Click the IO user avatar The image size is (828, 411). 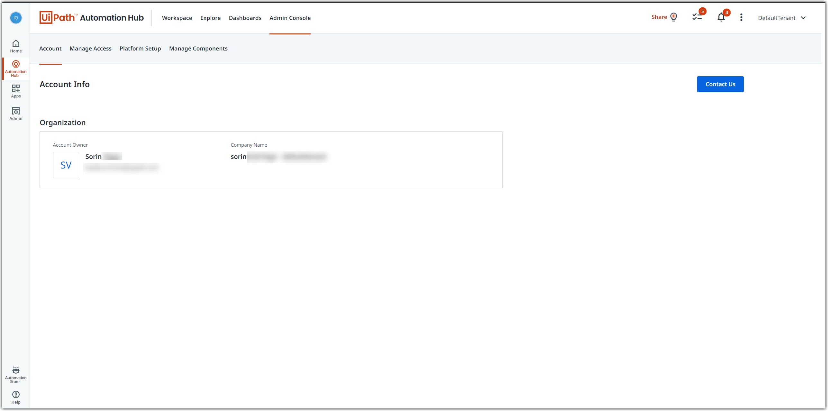pos(15,18)
